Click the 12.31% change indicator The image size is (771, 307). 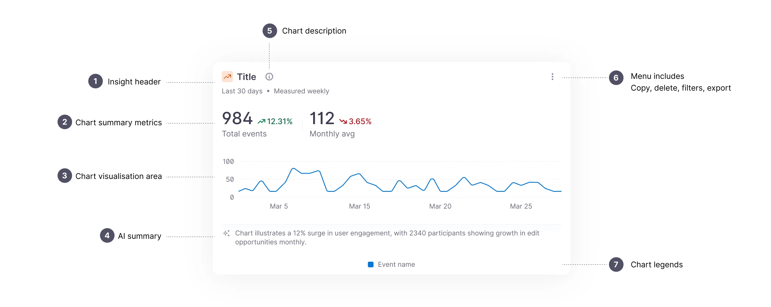click(279, 121)
